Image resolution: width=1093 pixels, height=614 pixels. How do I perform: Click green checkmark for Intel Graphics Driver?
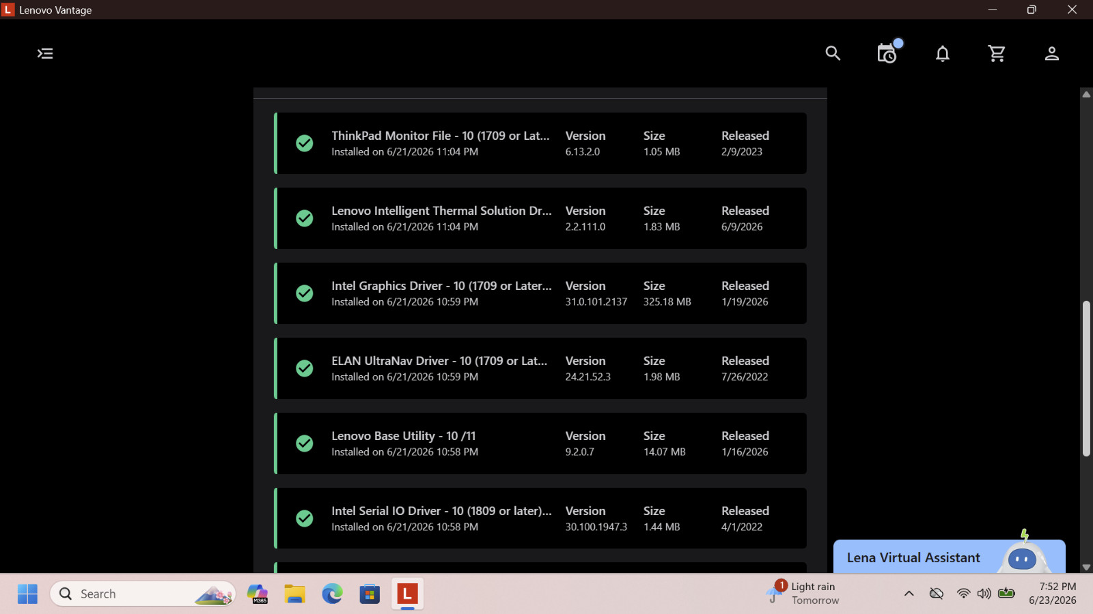pyautogui.click(x=305, y=293)
